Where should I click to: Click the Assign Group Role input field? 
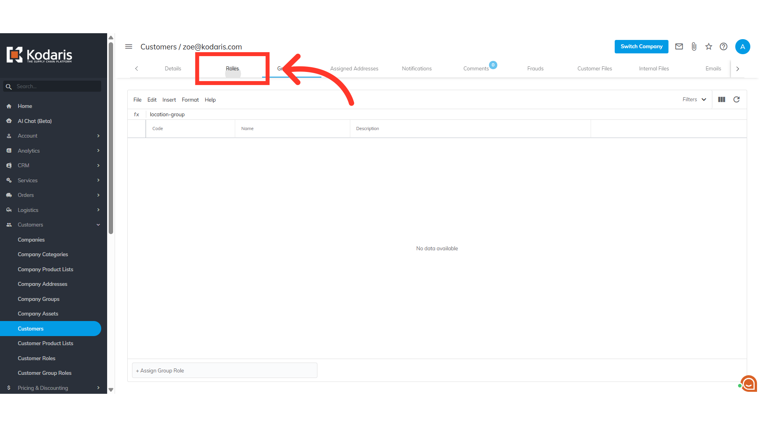[225, 370]
